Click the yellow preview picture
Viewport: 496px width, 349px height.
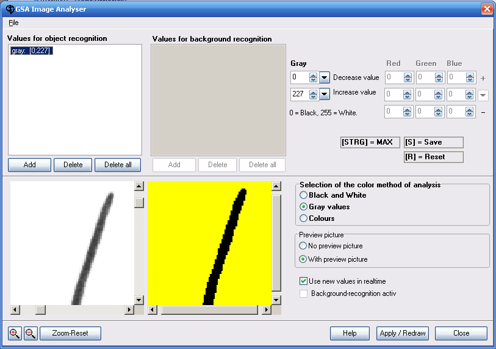tap(209, 243)
